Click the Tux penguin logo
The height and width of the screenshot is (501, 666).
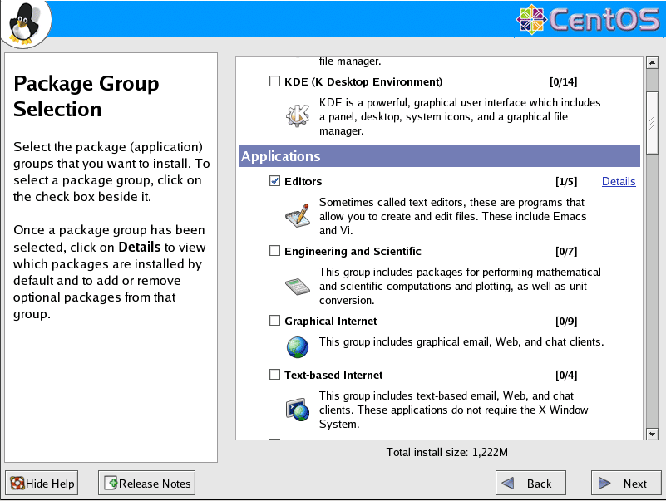tap(26, 22)
